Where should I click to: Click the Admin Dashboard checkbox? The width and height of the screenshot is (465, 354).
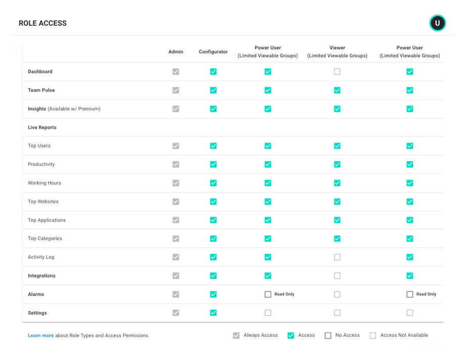pos(175,71)
